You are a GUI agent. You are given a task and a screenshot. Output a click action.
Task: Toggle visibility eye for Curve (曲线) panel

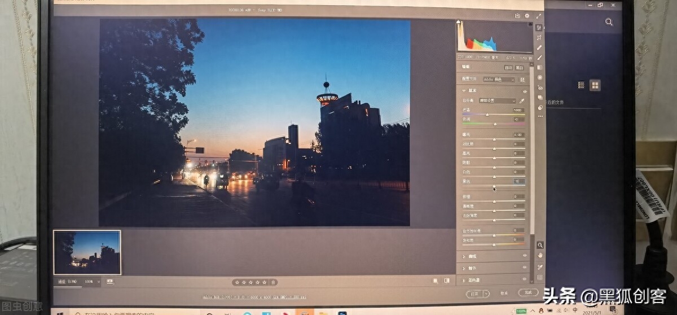click(525, 256)
